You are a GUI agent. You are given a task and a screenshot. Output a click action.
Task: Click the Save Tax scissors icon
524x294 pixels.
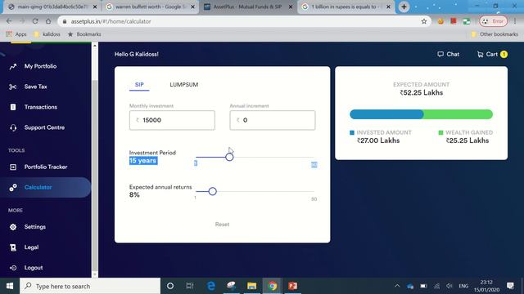click(13, 87)
